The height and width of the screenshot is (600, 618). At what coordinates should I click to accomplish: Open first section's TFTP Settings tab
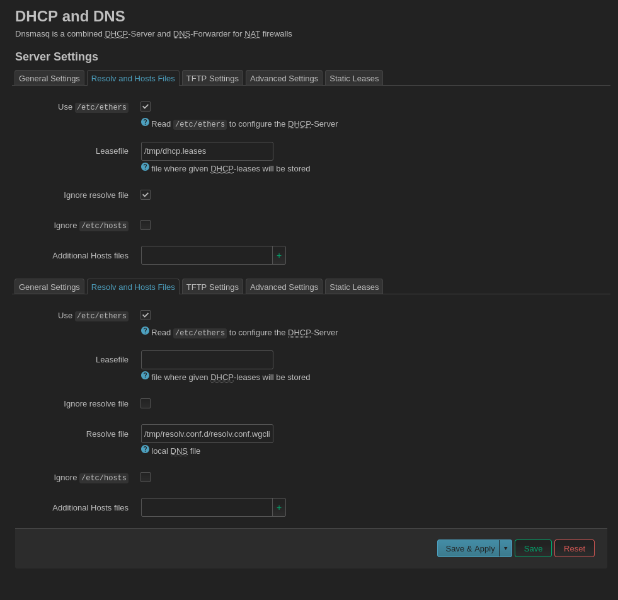point(212,78)
